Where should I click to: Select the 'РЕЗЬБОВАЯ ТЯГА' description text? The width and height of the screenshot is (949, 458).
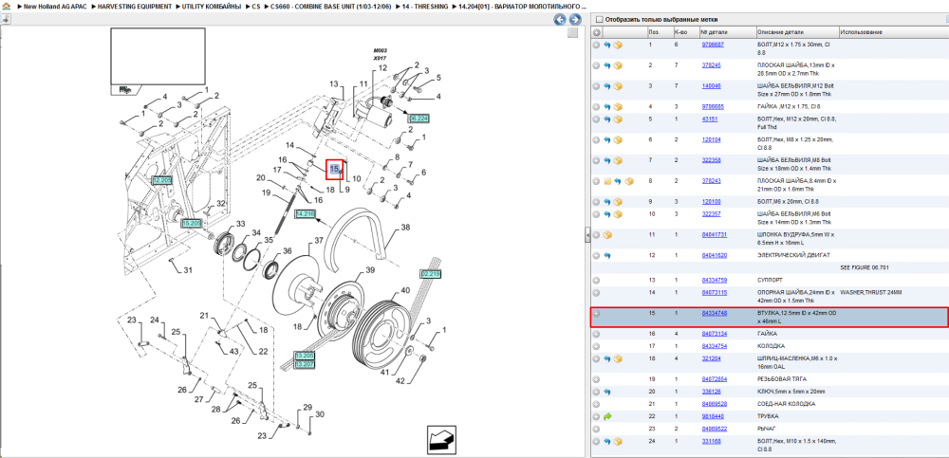point(781,378)
